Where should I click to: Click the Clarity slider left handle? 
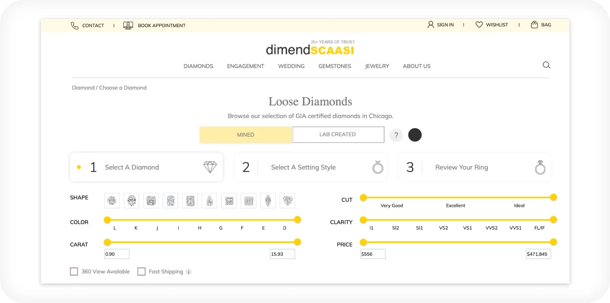363,220
